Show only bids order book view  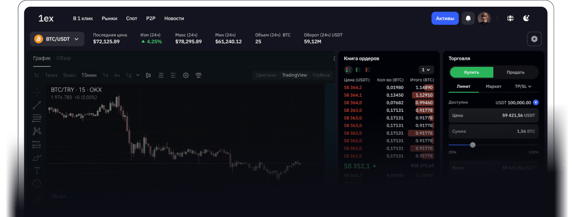358,70
